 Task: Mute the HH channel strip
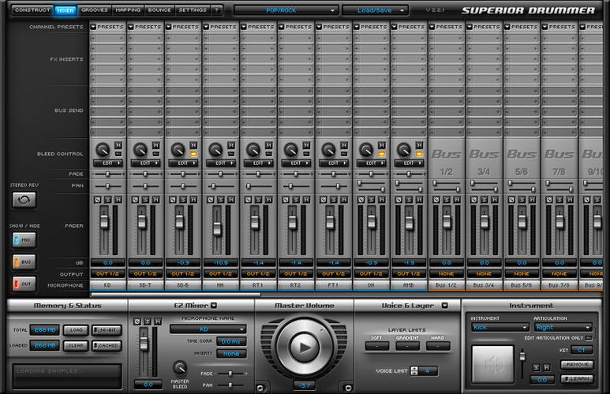coord(231,199)
